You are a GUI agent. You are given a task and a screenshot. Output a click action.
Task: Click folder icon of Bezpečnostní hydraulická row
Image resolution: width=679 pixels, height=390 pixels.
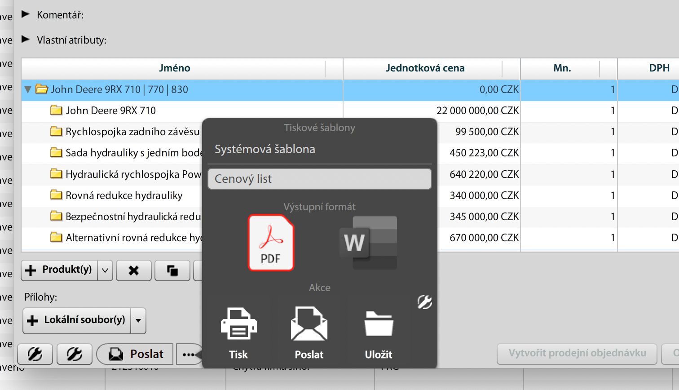tap(56, 216)
